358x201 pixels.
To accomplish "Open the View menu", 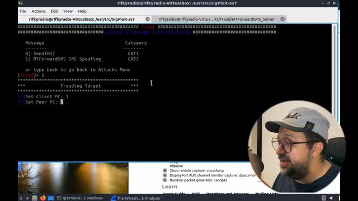I will [68, 11].
